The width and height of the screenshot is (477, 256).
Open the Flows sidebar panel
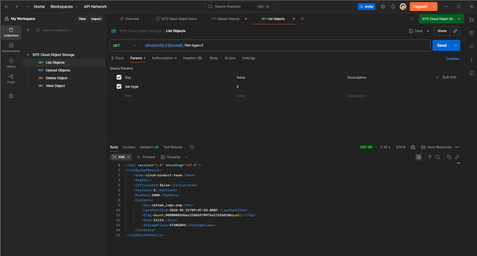pyautogui.click(x=11, y=79)
